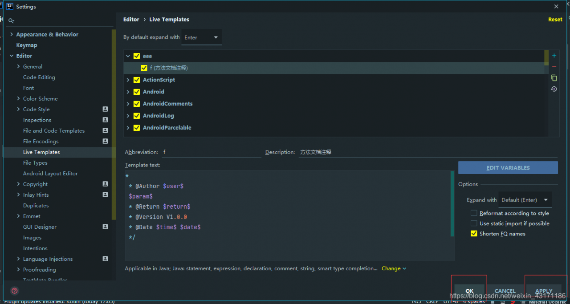Viewport: 570px width, 304px height.
Task: Toggle the AndroidLog group checkbox
Action: click(x=137, y=116)
